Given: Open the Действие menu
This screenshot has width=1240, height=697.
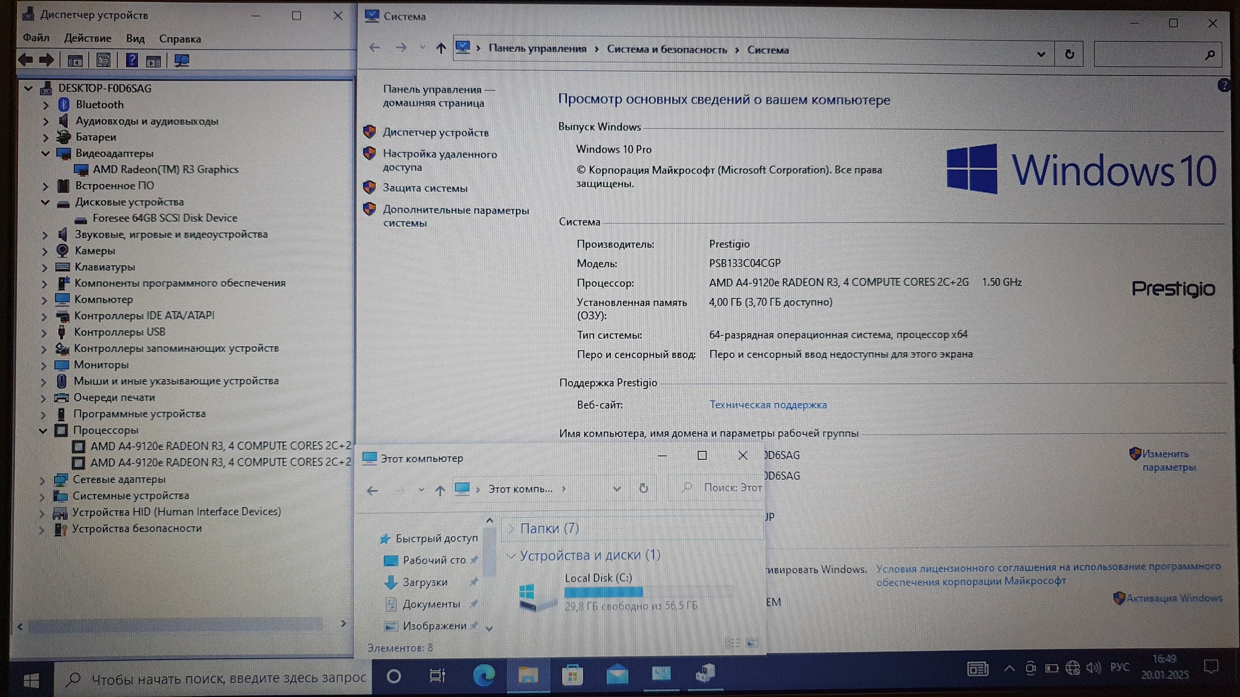Looking at the screenshot, I should point(88,39).
